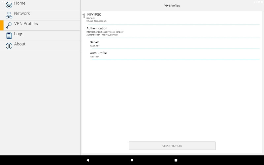Select VPN Profiles in the sidebar
The width and height of the screenshot is (264, 165).
[40, 25]
